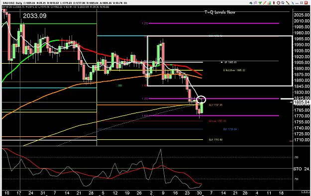
Task: Click the STO 24 indicator label
Action: coord(302,169)
